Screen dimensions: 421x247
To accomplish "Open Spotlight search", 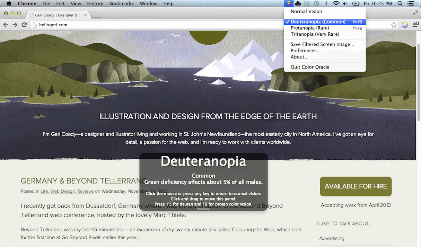I will (400, 3).
